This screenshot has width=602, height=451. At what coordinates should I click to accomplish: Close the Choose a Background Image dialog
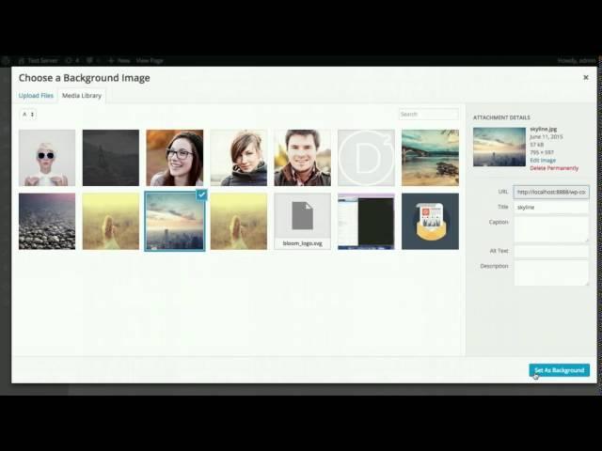(585, 78)
